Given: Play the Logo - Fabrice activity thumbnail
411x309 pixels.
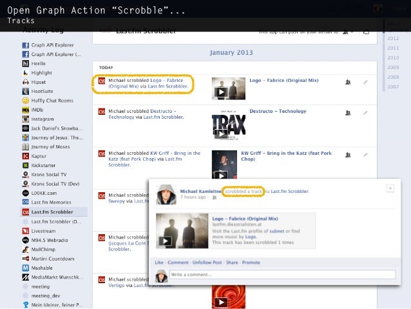Looking at the screenshot, I should 221,92.
